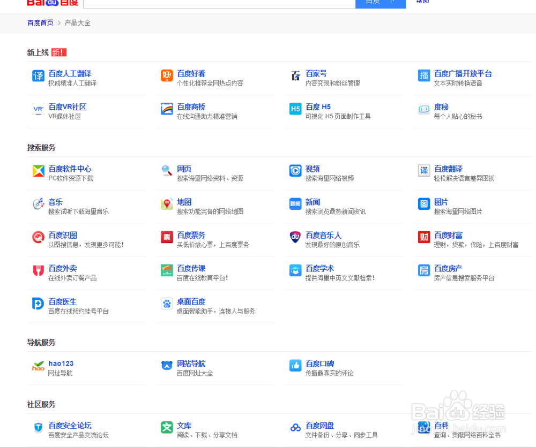536x447 pixels.
Task: Go to 百度首页 breadcrumb link
Action: (x=40, y=23)
